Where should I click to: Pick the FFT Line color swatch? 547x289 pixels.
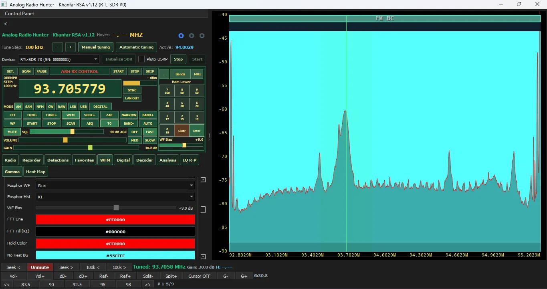(x=115, y=220)
